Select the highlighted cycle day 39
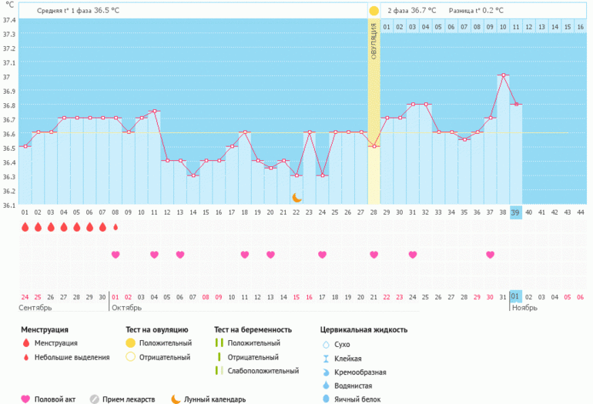 (515, 212)
